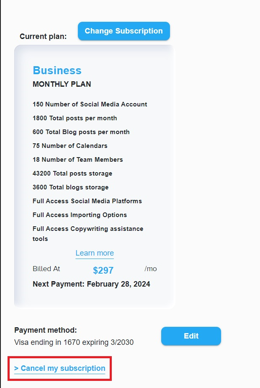Open the Learn more link
This screenshot has height=388, width=260.
point(95,253)
